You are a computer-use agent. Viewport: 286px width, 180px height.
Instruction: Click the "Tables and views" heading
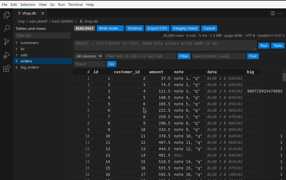31,28
